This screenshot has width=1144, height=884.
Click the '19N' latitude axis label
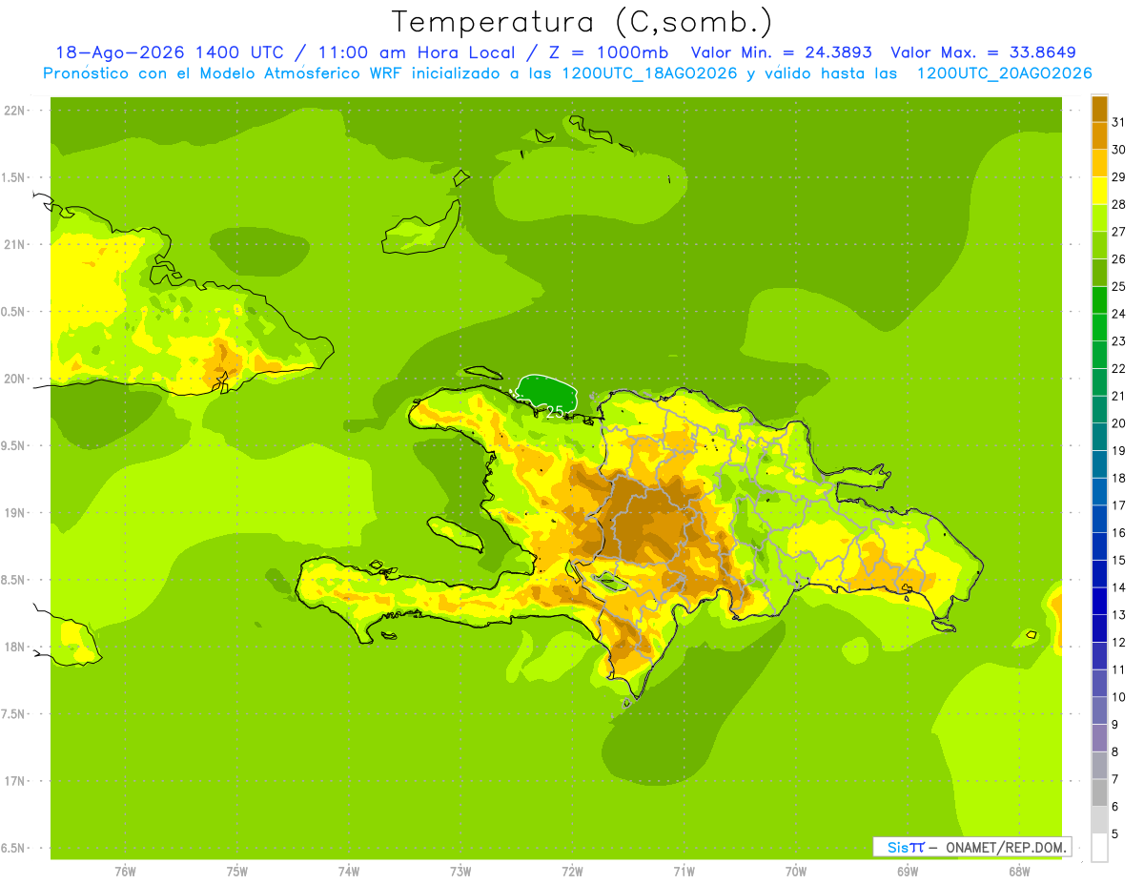tap(14, 513)
